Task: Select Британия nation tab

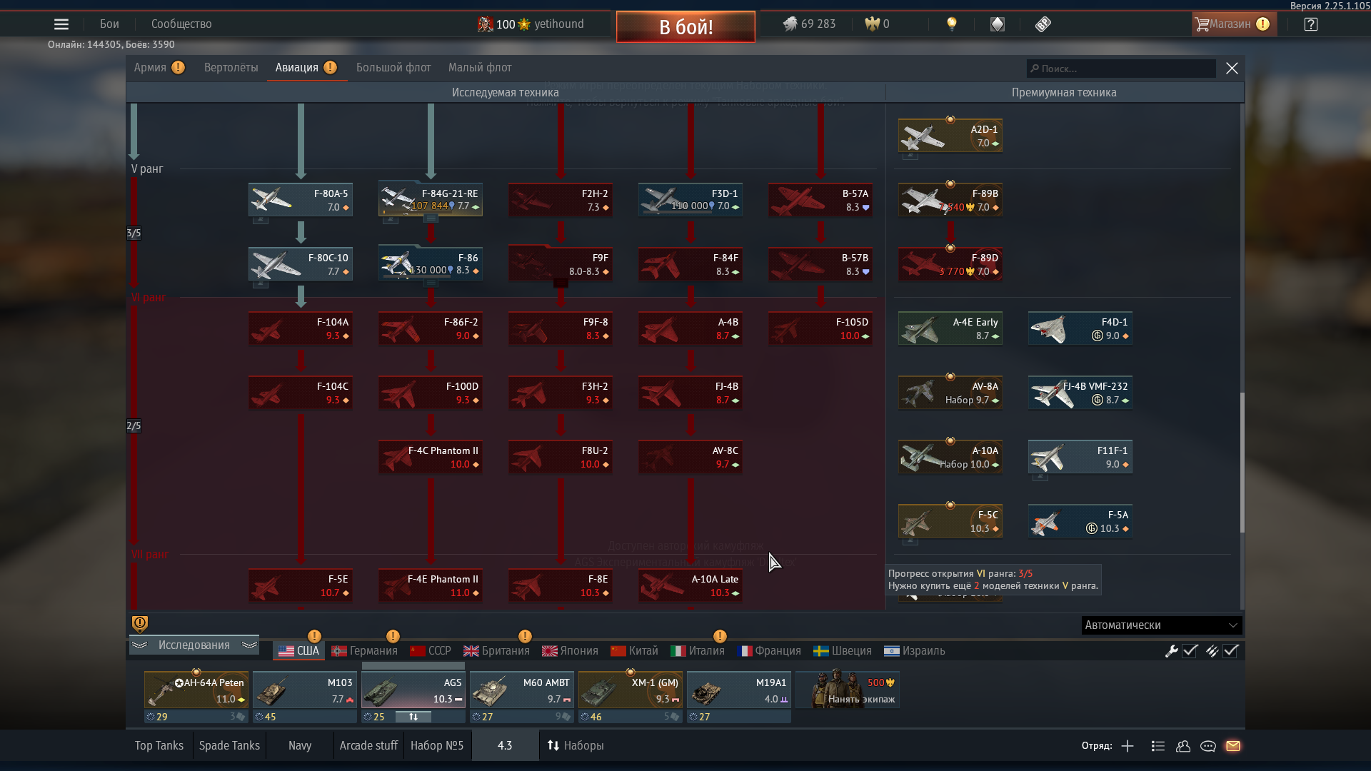Action: tap(496, 651)
